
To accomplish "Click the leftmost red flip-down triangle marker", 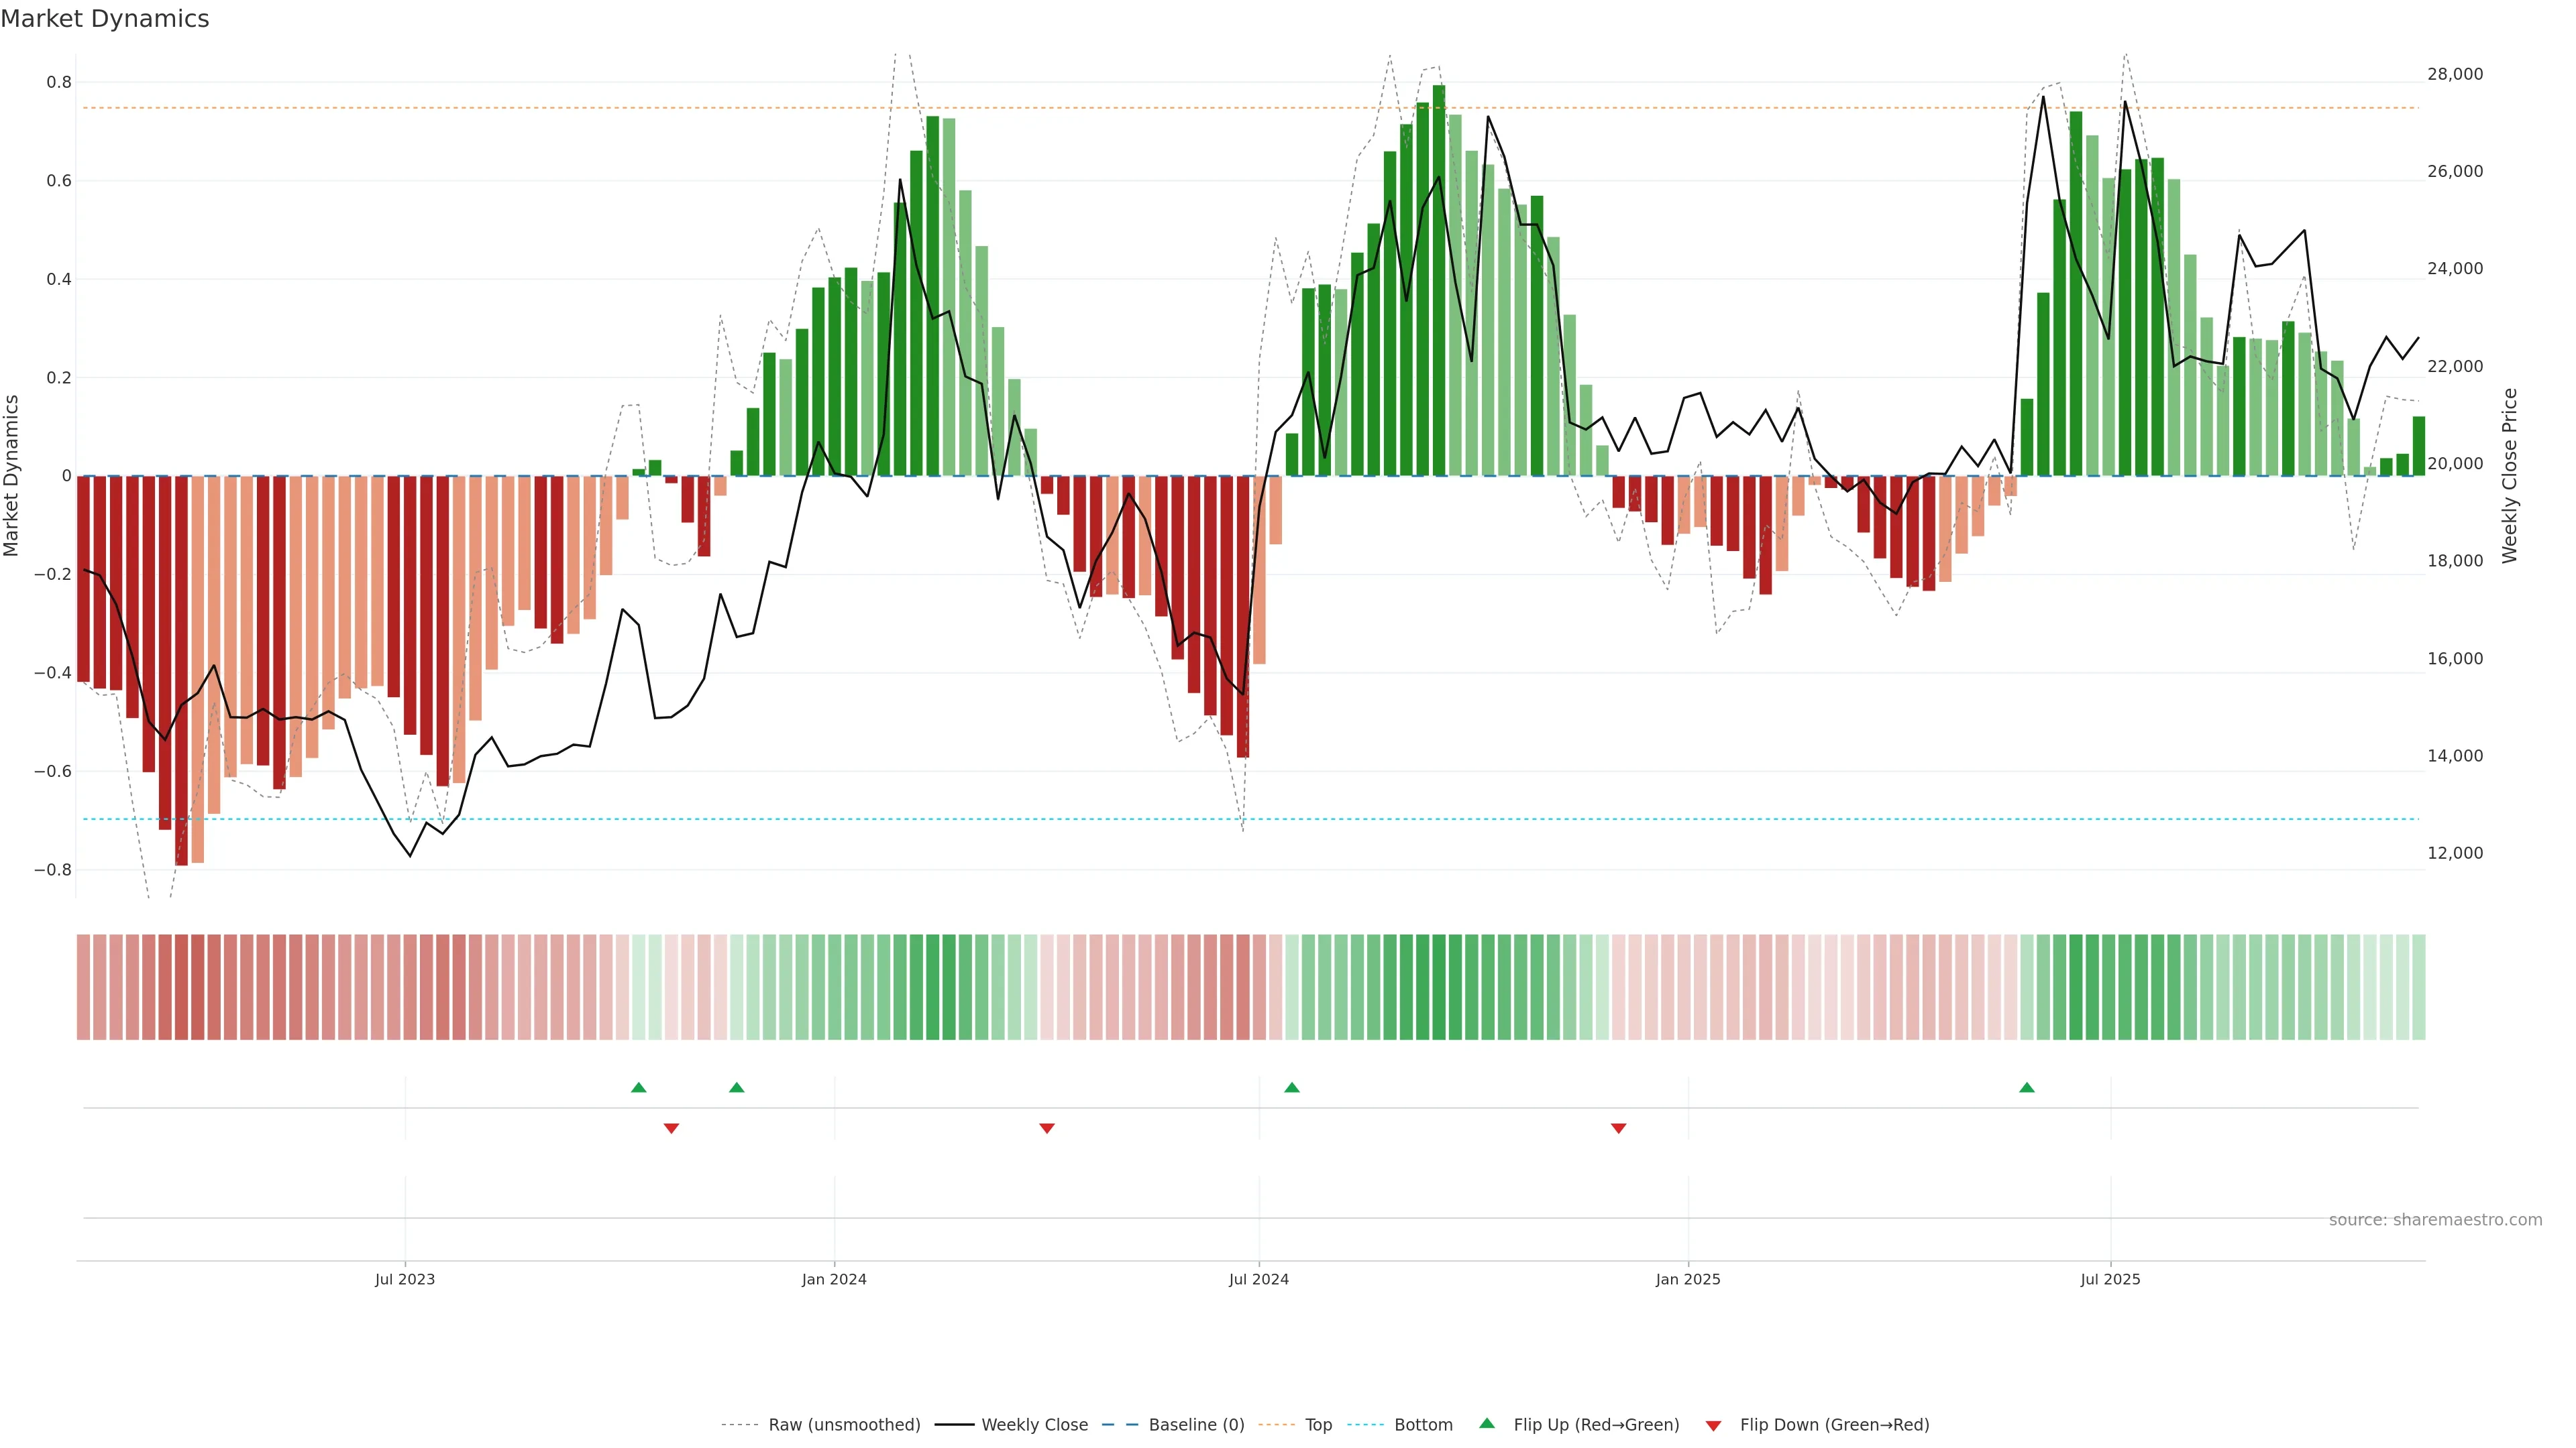I will pyautogui.click(x=671, y=1128).
